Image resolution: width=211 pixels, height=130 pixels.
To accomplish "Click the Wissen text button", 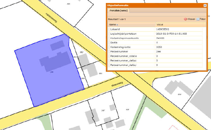I will tap(191, 19).
